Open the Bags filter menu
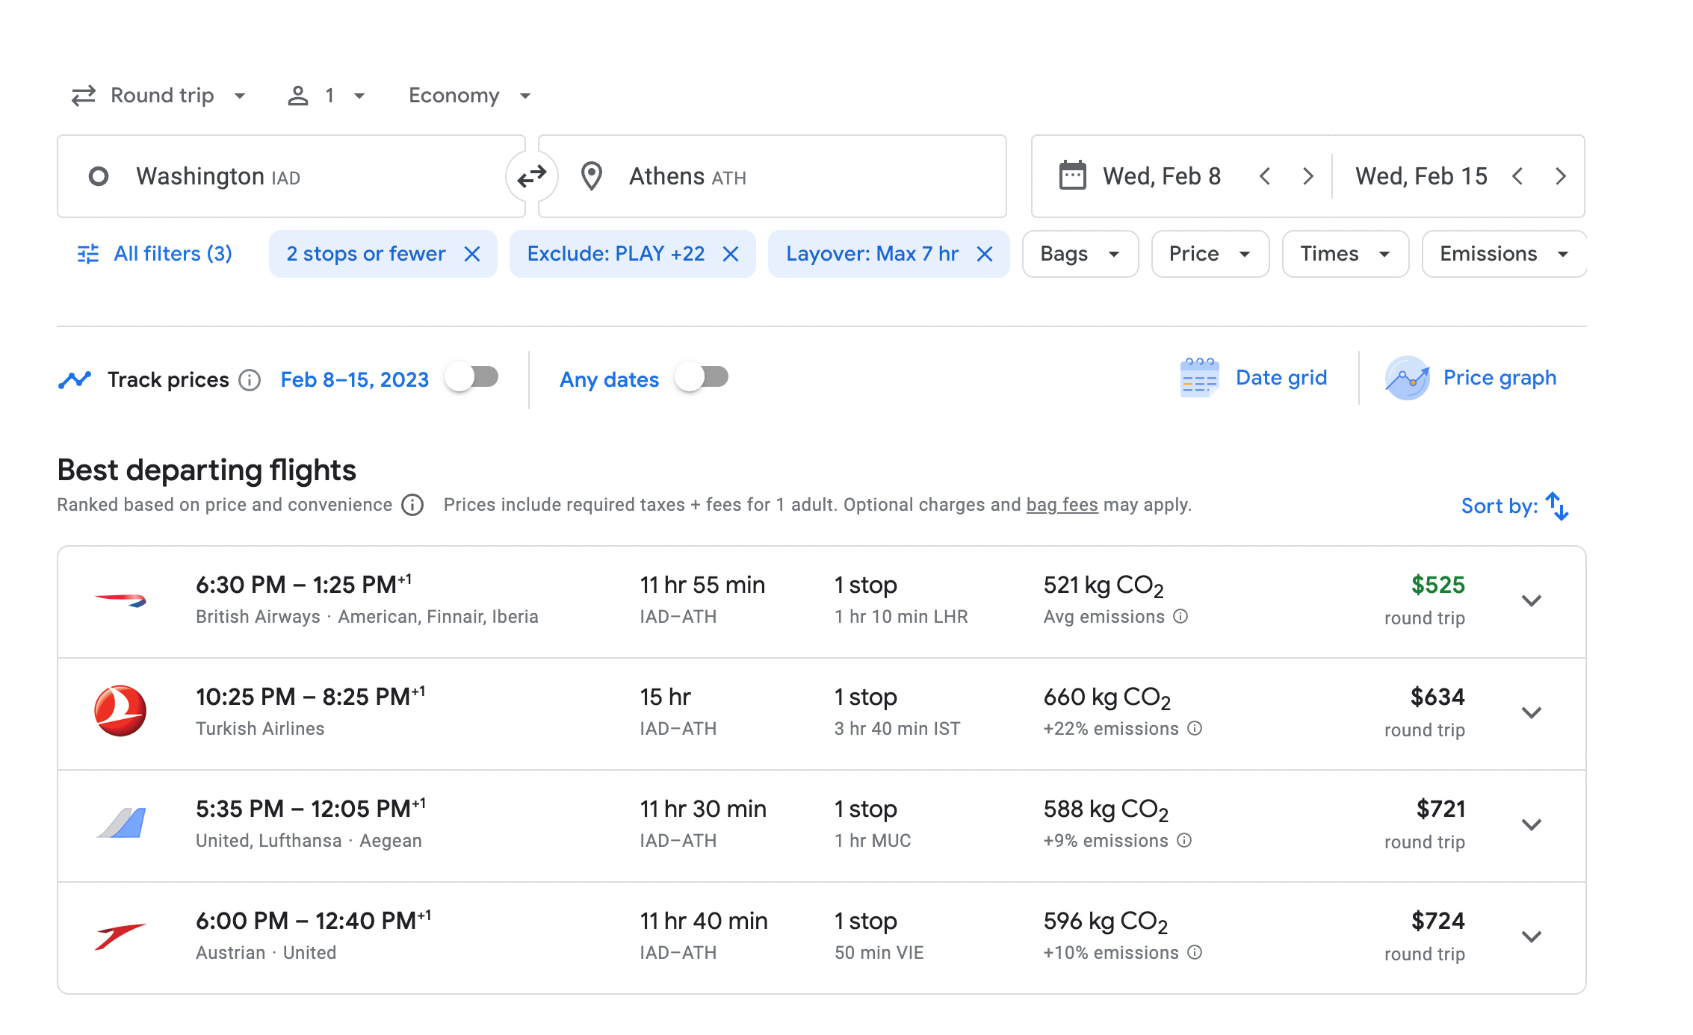Screen dimensions: 1693x1035 (1080, 254)
